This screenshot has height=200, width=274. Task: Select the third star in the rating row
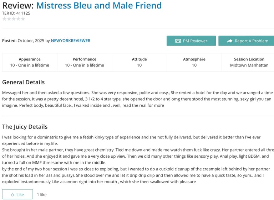[14, 19]
